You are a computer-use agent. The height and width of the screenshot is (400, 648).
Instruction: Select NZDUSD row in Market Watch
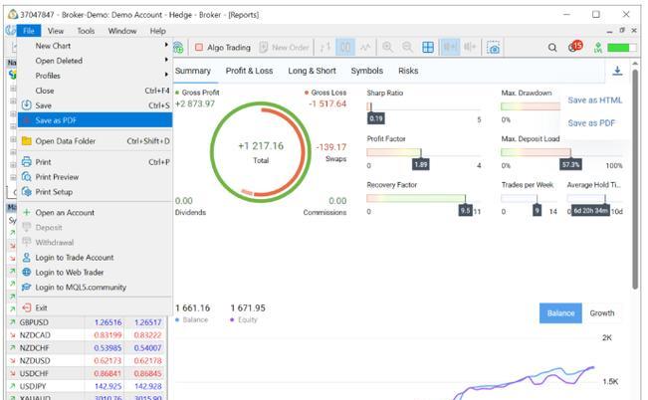click(87, 360)
